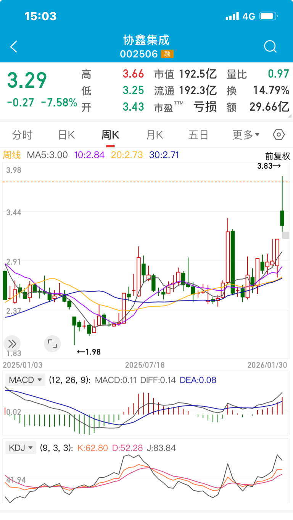The image size is (293, 520).
Task: Tap the J:83.84 value
Action: click(x=162, y=448)
